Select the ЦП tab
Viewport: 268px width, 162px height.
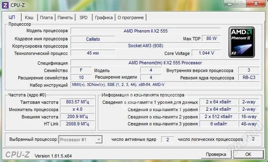tap(12, 17)
